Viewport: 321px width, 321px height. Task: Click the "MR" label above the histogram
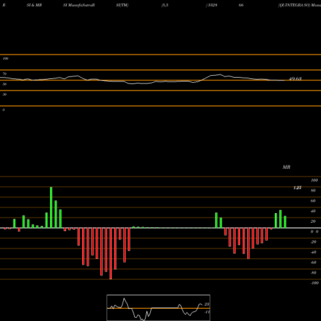[286, 167]
